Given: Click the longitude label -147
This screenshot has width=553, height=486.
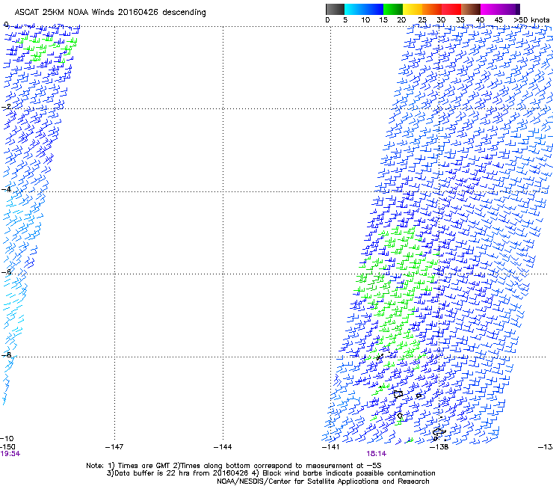Looking at the screenshot, I should [114, 447].
